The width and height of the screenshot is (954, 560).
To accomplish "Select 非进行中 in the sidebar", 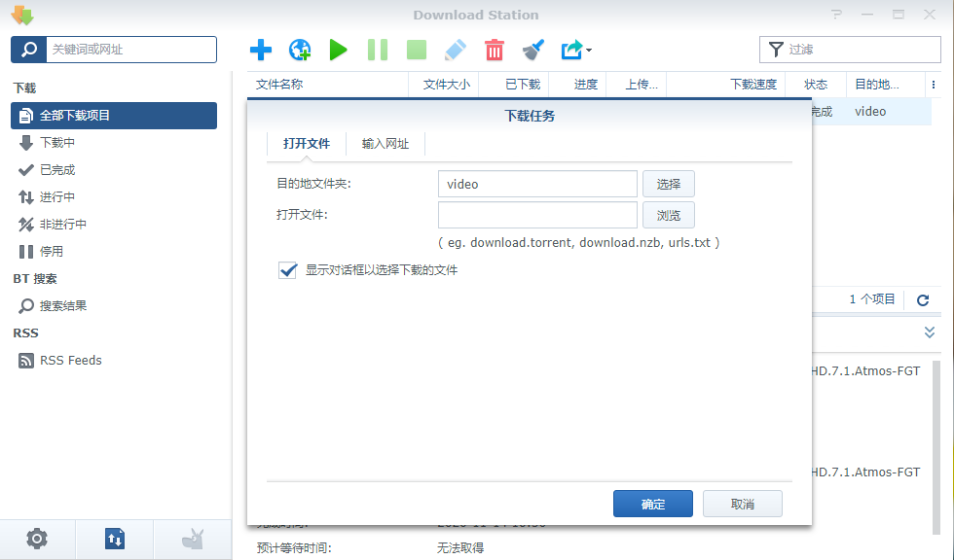I will click(114, 225).
